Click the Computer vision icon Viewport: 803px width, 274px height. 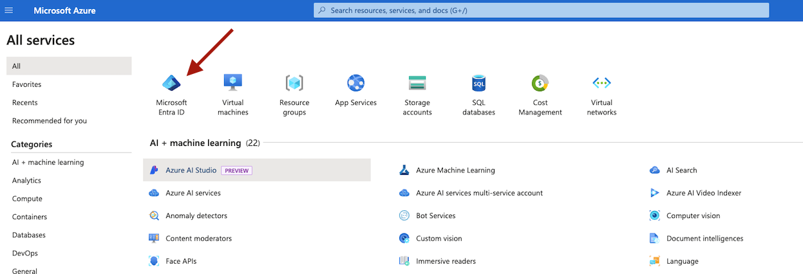655,215
